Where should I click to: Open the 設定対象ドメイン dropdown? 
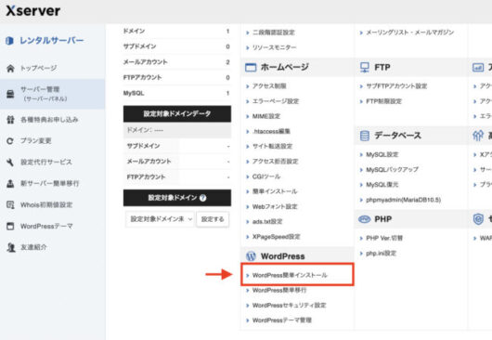point(160,219)
